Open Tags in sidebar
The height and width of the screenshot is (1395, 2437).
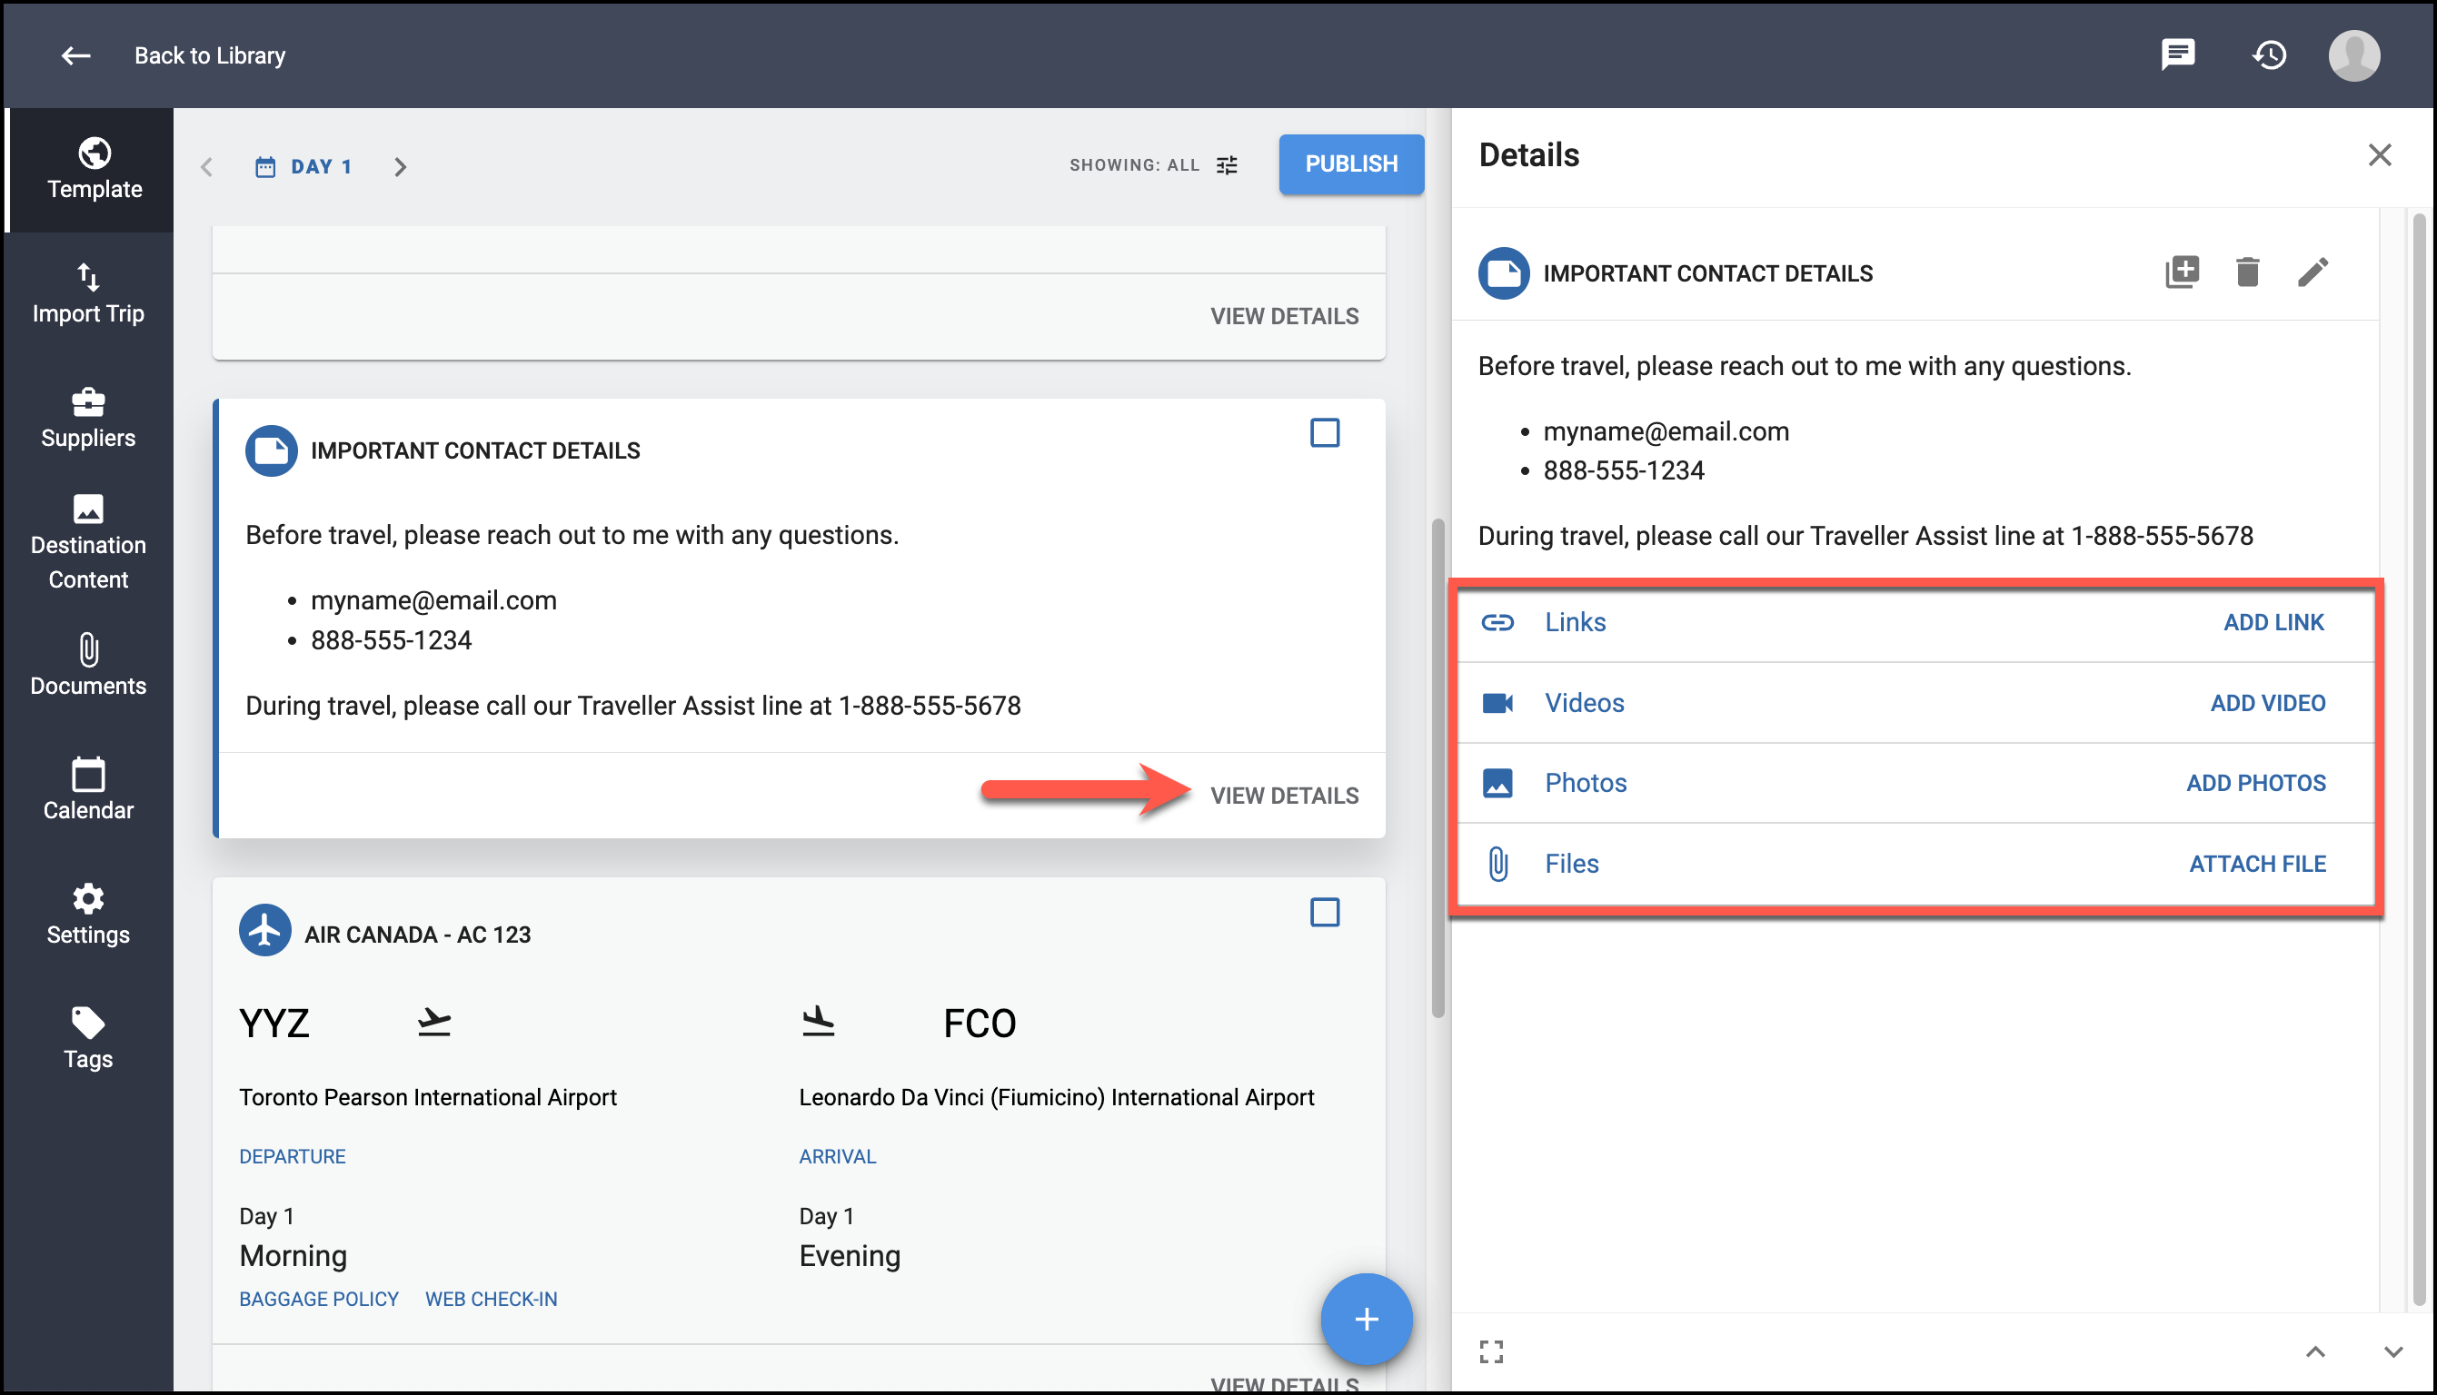88,1040
